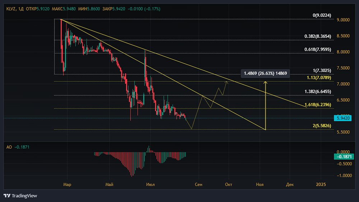Screen dimensions: 359x202
Task: Select the Fibonacci 1(7.3025) level label
Action: pos(322,71)
